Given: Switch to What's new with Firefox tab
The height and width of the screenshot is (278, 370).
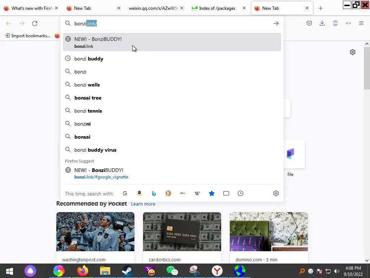Looking at the screenshot, I should click(x=31, y=8).
